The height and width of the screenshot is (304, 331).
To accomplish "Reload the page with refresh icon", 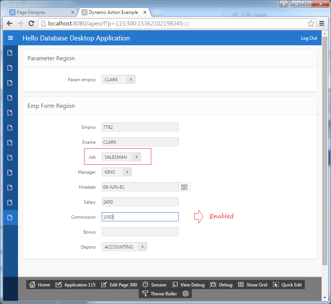I will coord(31,23).
